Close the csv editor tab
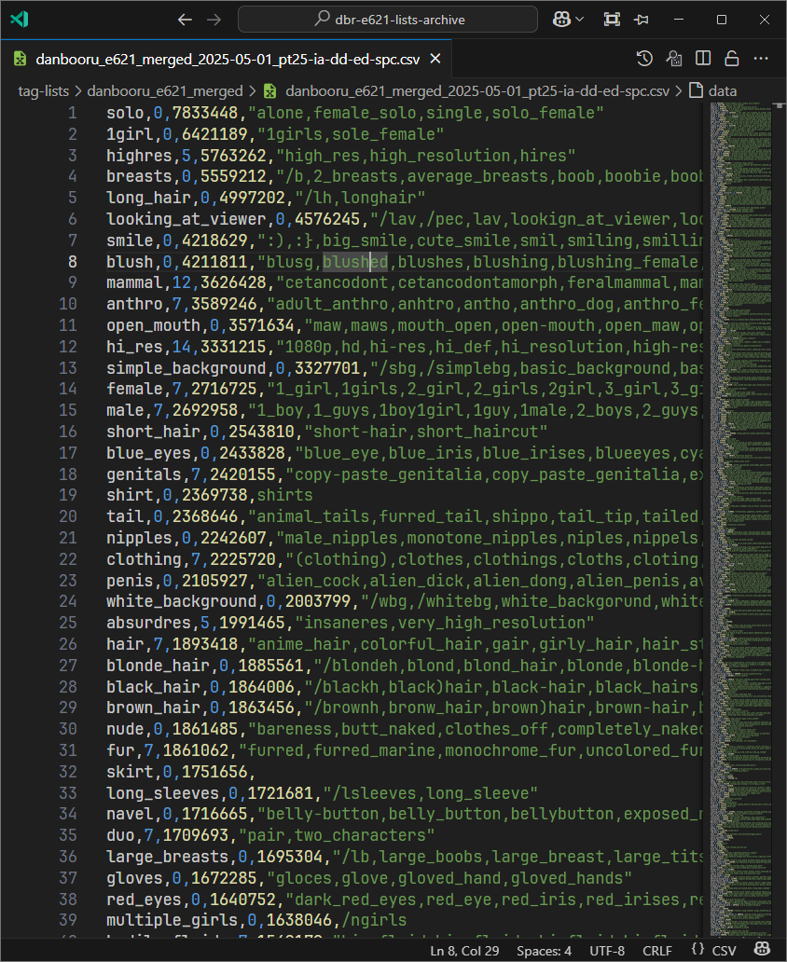 click(435, 59)
